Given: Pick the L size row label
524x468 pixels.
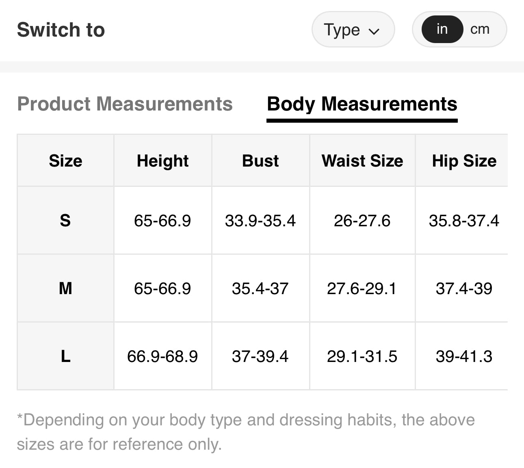Looking at the screenshot, I should [65, 356].
